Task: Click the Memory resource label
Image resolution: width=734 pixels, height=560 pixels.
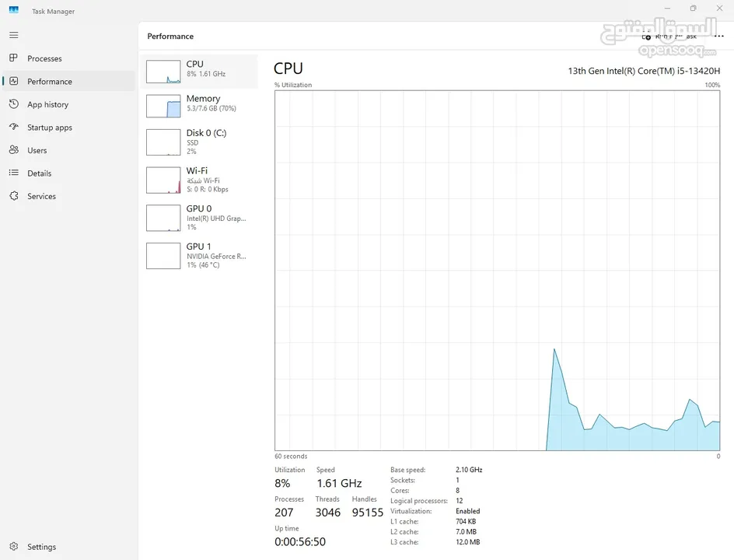Action: coord(203,98)
